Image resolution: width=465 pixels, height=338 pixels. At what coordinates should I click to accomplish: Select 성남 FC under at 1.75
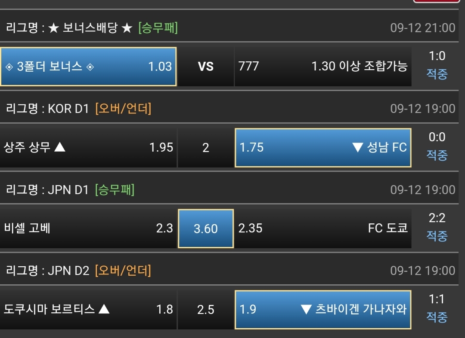click(x=322, y=148)
